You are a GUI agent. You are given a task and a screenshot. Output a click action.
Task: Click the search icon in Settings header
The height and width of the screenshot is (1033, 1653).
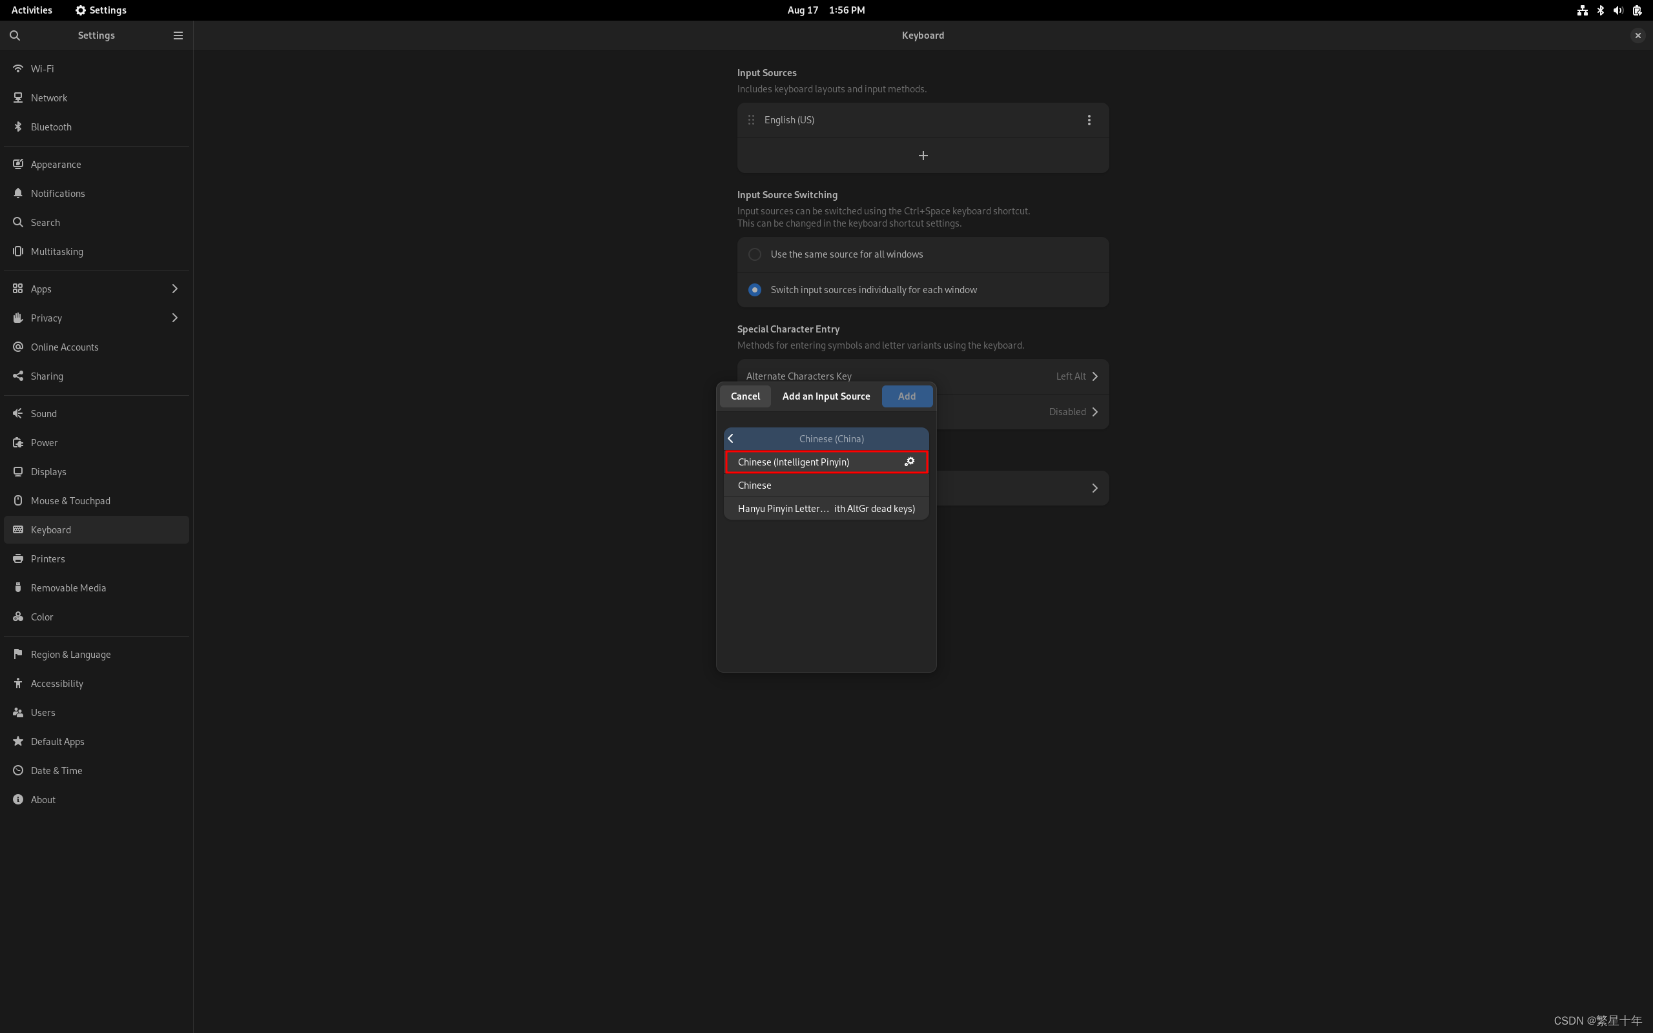[15, 36]
